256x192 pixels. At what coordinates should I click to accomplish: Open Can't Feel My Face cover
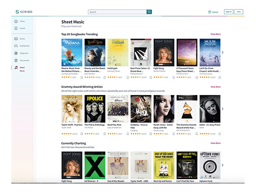point(187,165)
